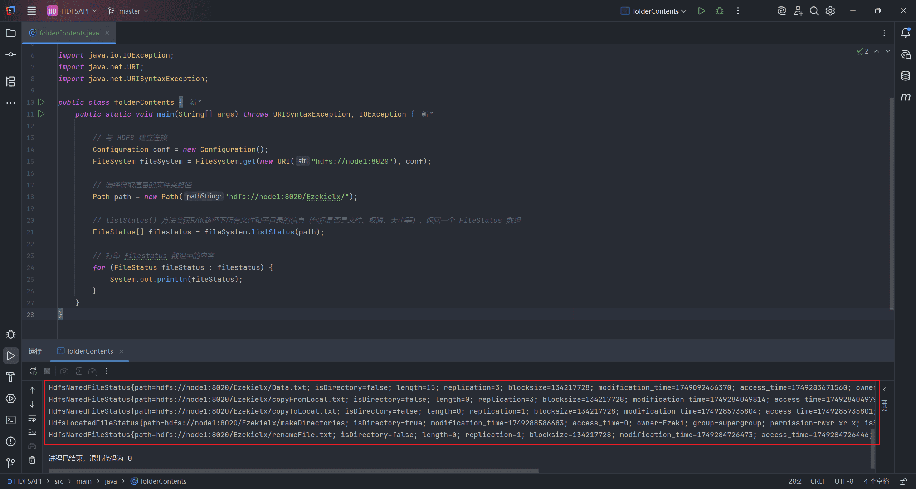
Task: Open the Maven tool window
Action: click(x=905, y=97)
